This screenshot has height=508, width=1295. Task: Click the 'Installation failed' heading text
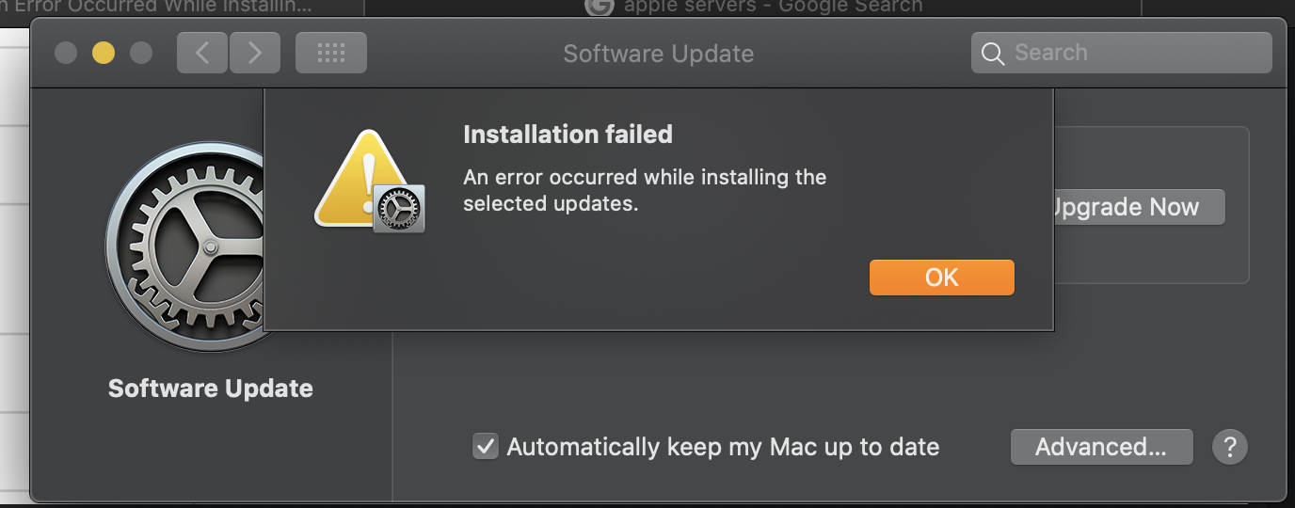point(568,135)
